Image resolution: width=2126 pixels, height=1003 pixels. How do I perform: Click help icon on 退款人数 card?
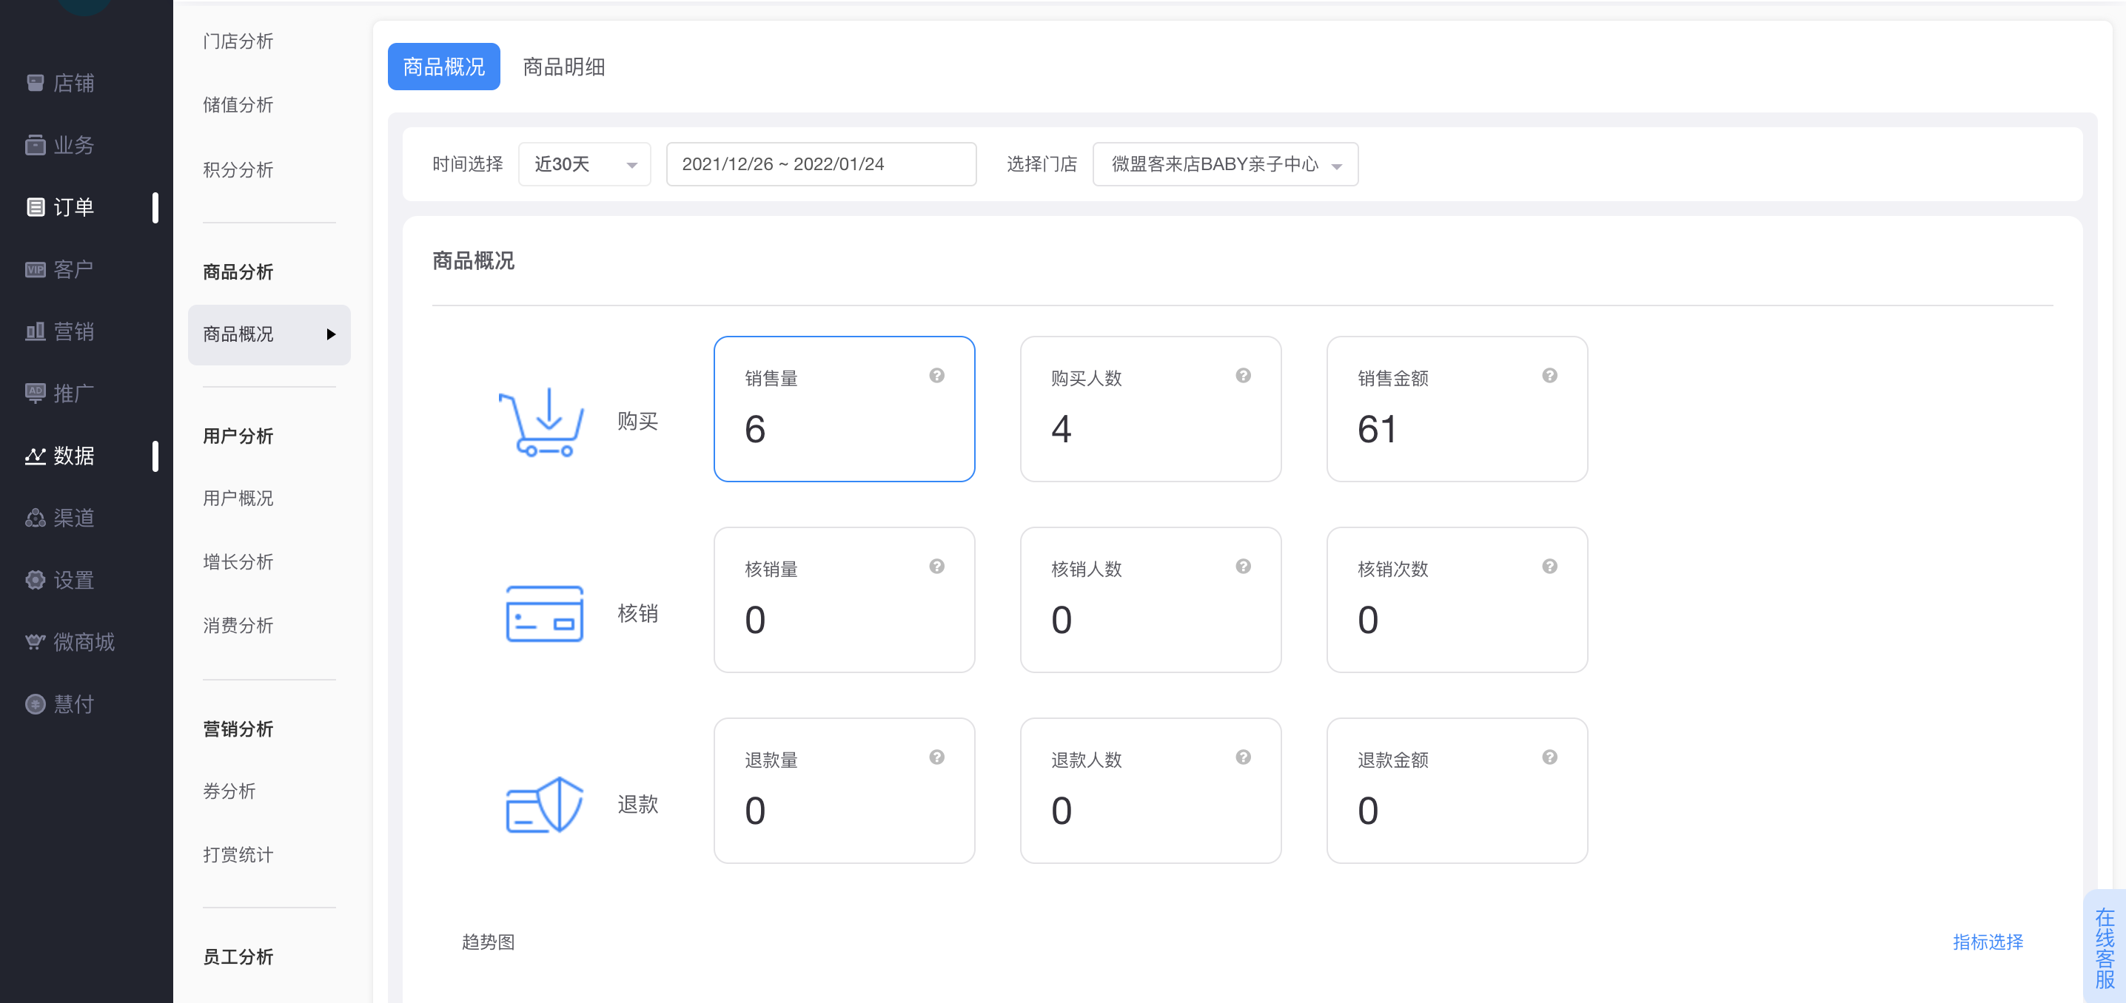click(x=1243, y=757)
